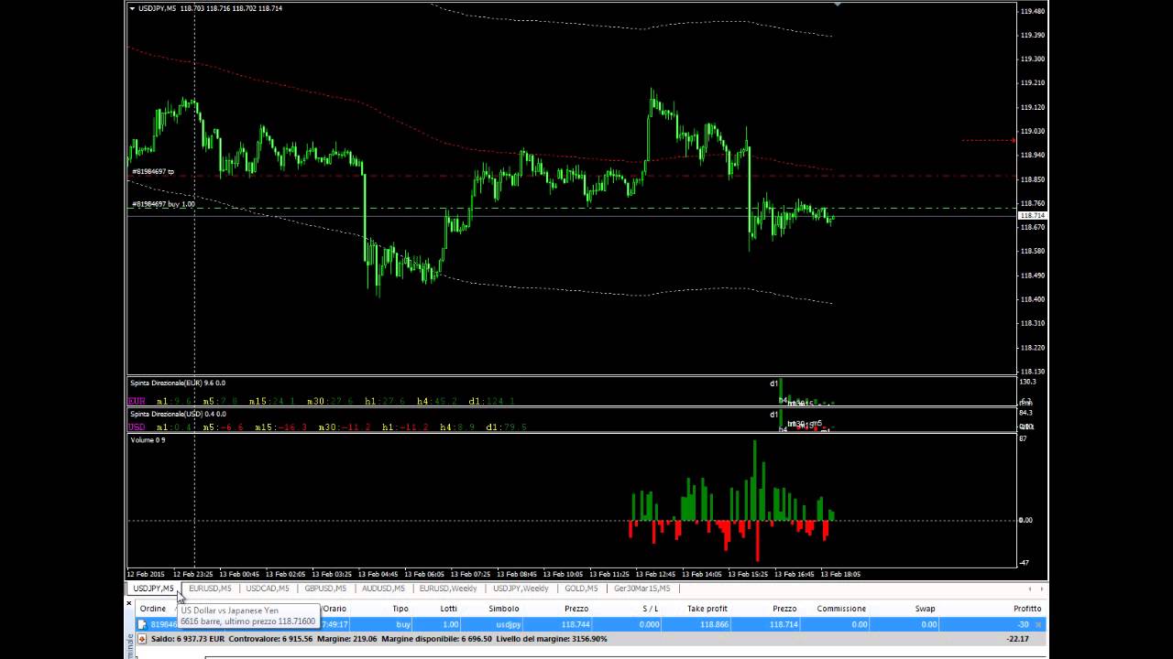
Task: Switch to the EURUSD,M5 chart tab
Action: (210, 589)
